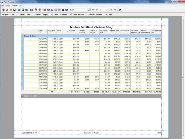Click the grid table header/footer icon
The height and width of the screenshot is (139, 185).
tap(31, 10)
